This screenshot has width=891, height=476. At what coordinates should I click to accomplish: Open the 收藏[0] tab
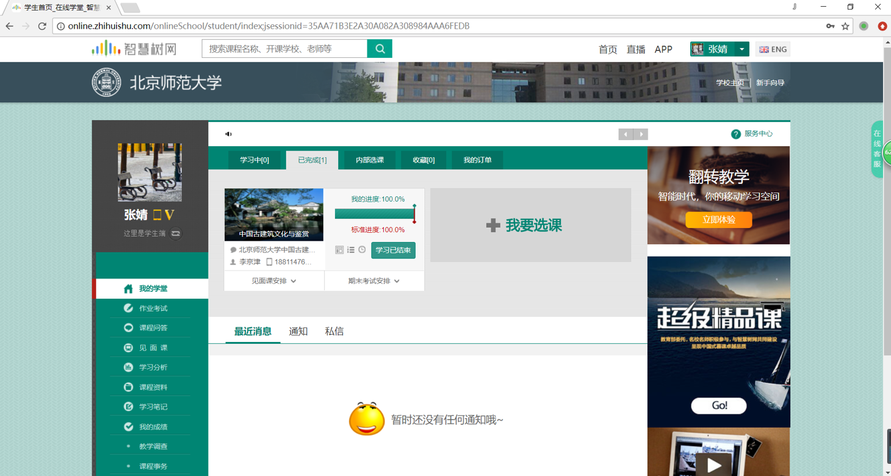click(424, 160)
